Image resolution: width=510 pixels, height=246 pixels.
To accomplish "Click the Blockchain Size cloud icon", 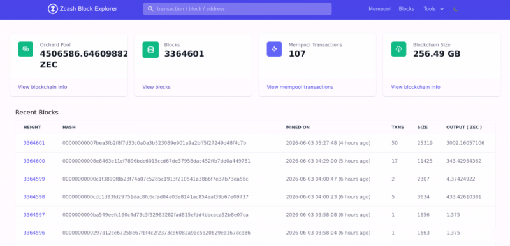I will 398,49.
